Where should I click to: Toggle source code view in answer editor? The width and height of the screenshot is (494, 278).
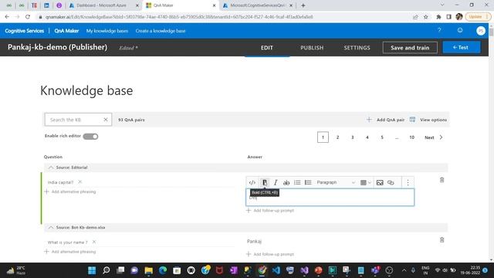point(252,182)
